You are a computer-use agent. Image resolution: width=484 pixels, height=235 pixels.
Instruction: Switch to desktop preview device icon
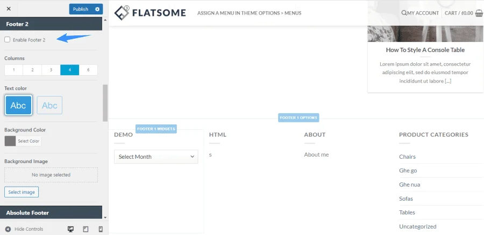coord(70,229)
